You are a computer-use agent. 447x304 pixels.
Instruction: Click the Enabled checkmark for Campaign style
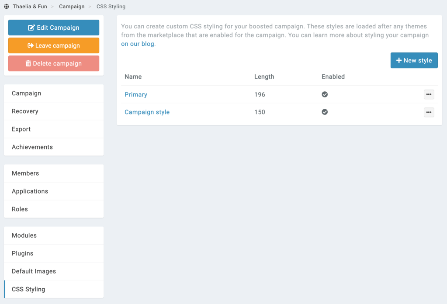click(x=325, y=112)
